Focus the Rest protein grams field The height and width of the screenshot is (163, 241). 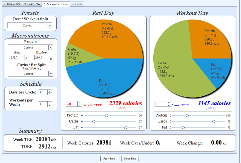coord(17,57)
